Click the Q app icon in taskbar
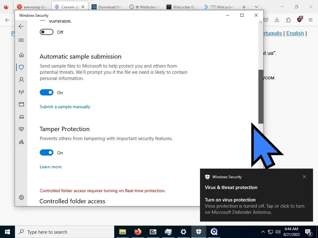Viewport: 318px width, 238px height. click(x=214, y=232)
